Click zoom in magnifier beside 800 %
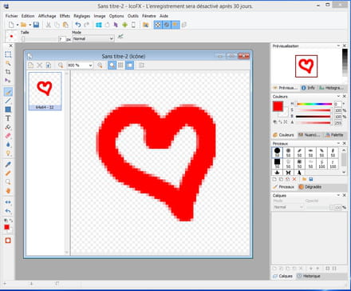 (100, 65)
